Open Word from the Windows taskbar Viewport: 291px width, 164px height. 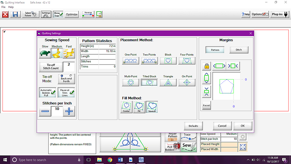click(x=120, y=160)
